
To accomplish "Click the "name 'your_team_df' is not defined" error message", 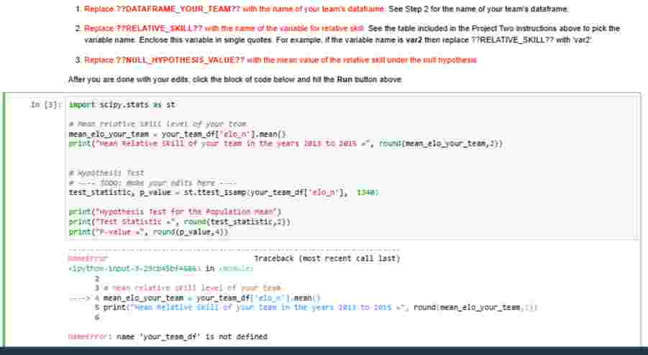I will (192, 337).
